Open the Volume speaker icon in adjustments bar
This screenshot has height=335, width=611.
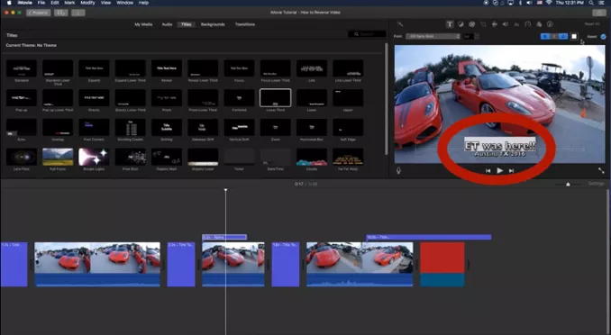click(506, 24)
